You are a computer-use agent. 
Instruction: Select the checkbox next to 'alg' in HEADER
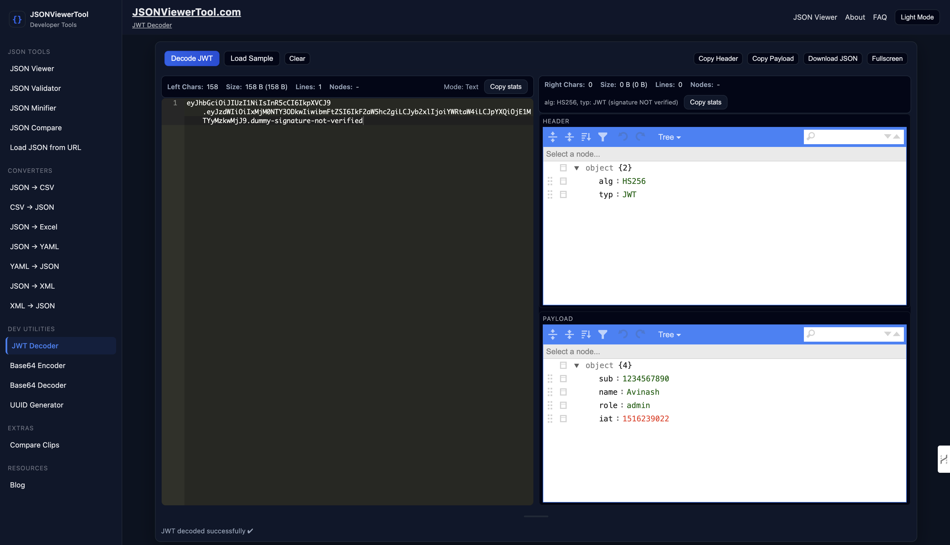[564, 181]
